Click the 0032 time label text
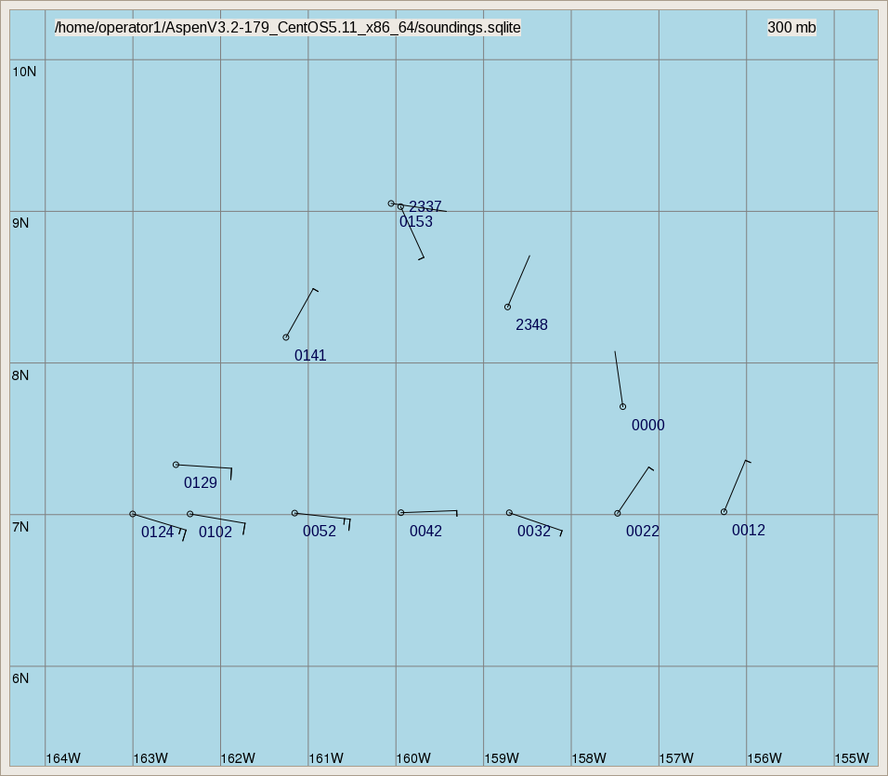 click(x=534, y=532)
